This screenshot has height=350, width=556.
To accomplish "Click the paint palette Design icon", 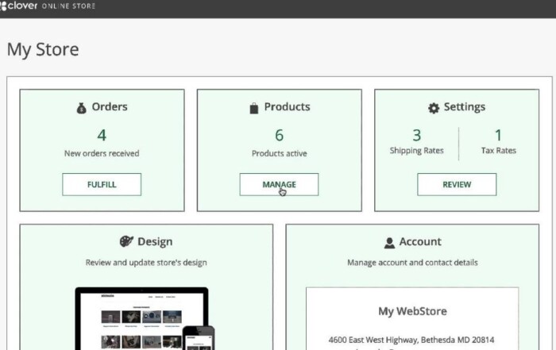I will (x=126, y=242).
